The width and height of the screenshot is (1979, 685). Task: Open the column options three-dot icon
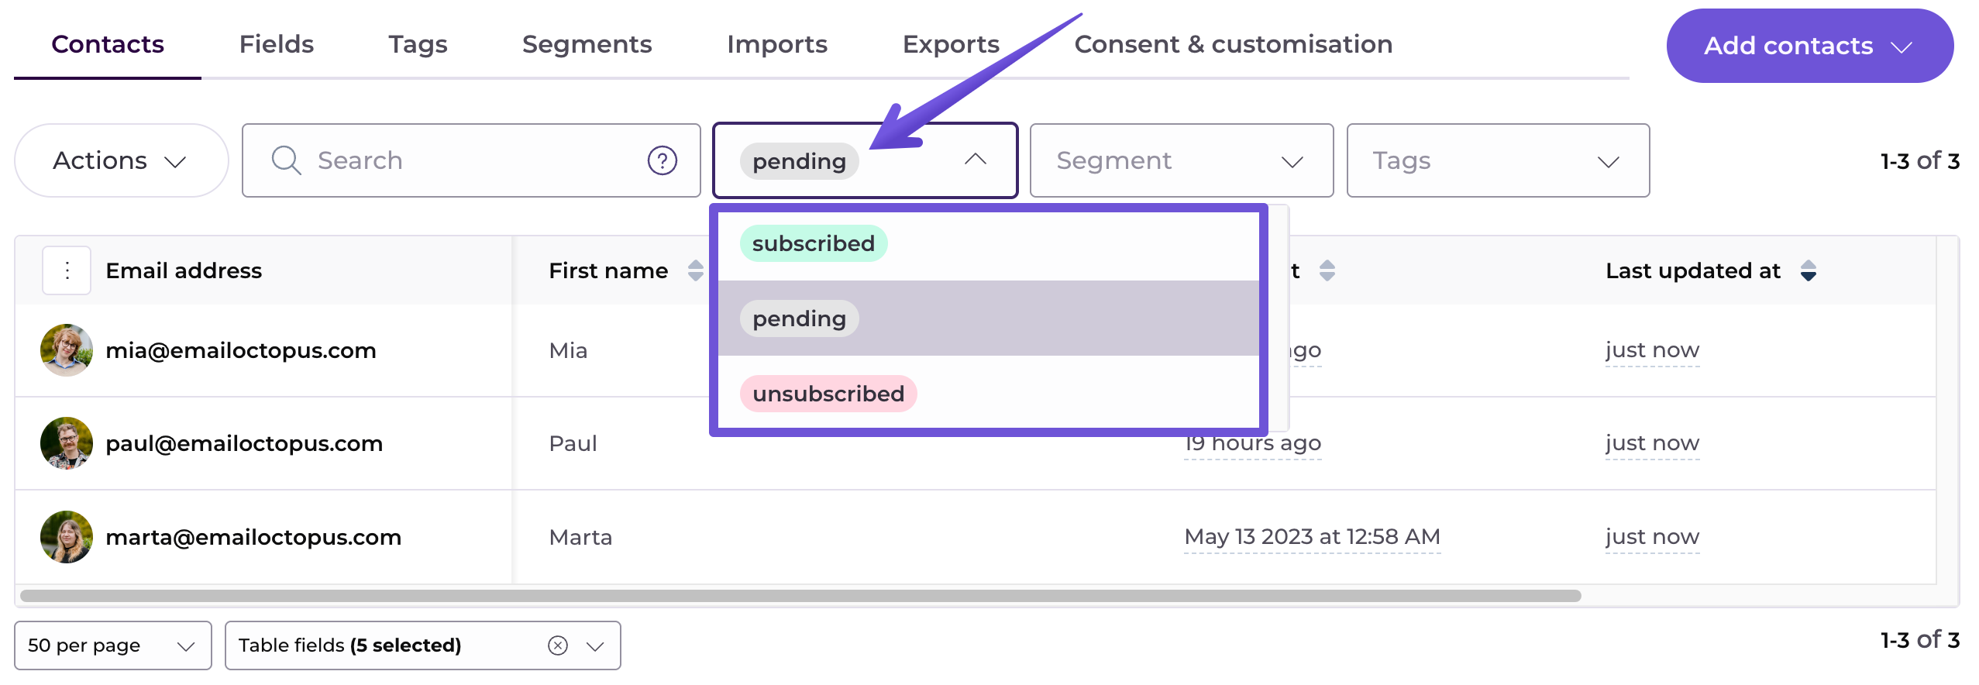tap(67, 270)
